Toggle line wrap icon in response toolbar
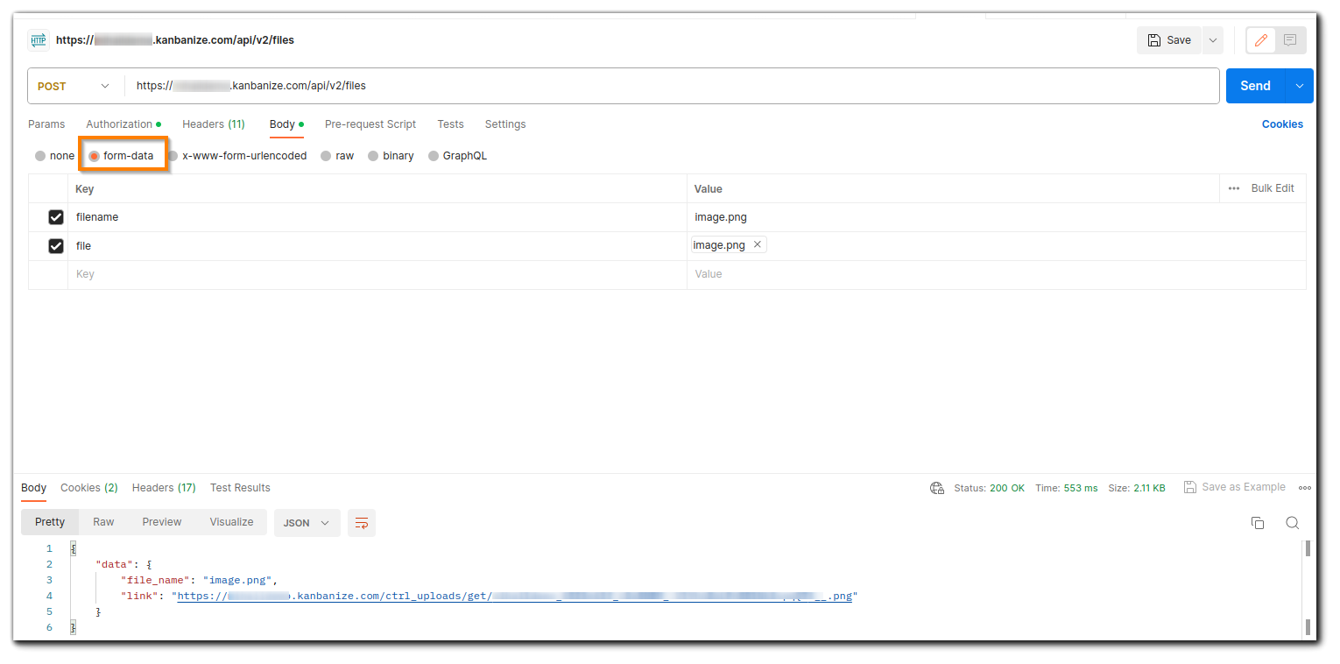The image size is (1340, 664). click(362, 523)
